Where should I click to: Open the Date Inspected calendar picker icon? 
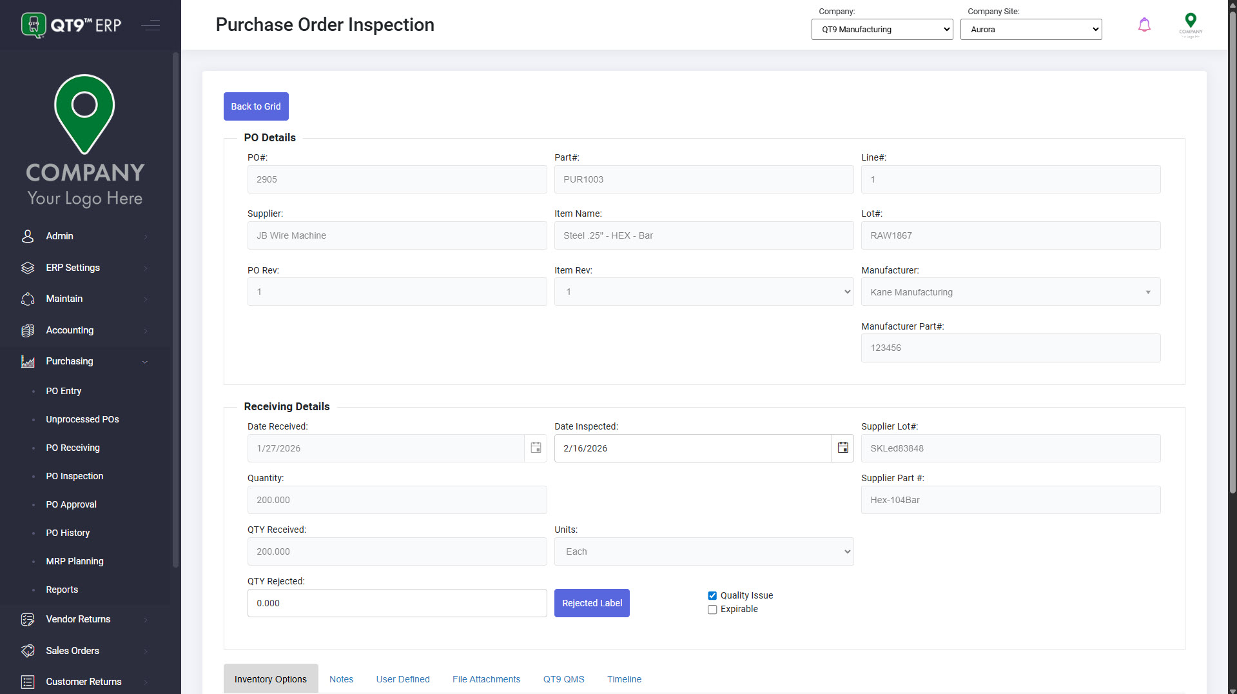tap(843, 448)
